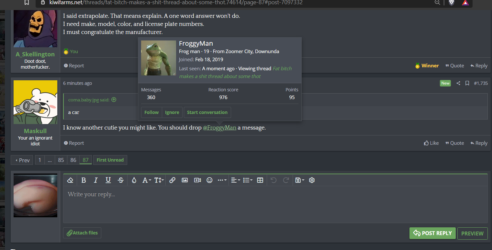Click the insert image icon
492x250 pixels.
click(x=185, y=180)
